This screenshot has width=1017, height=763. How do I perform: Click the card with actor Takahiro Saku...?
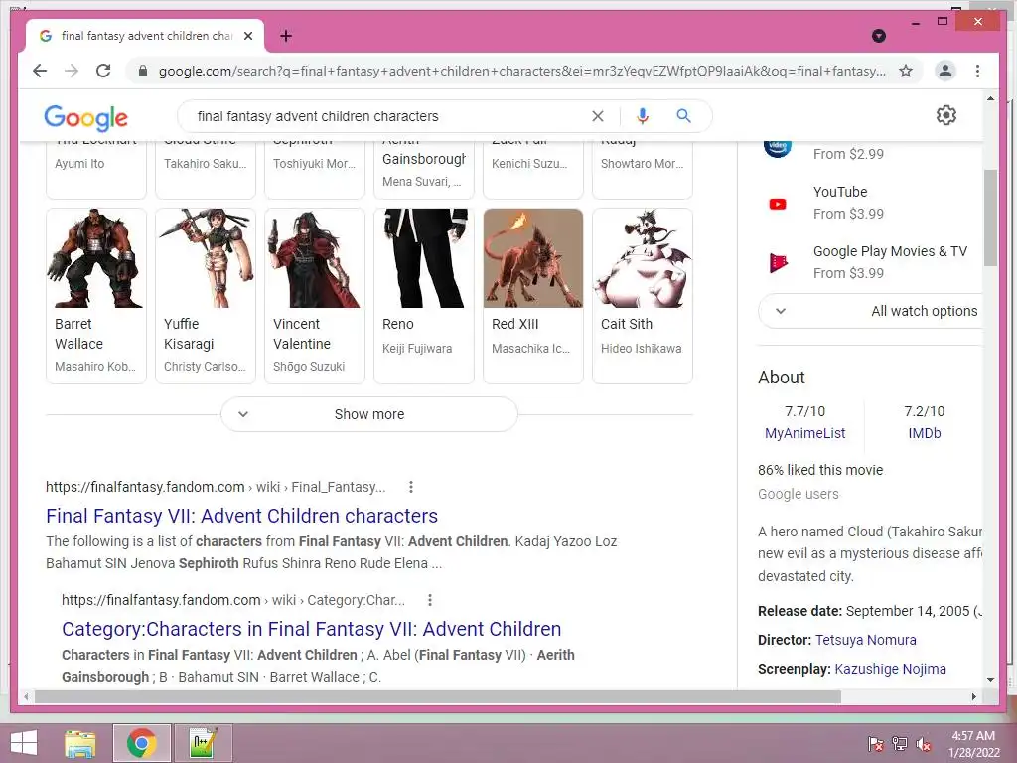[x=205, y=169]
